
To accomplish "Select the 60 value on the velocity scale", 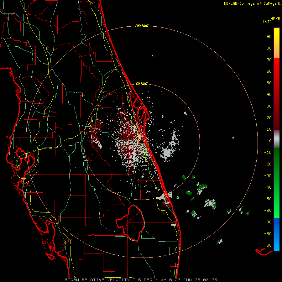I will (269, 71).
